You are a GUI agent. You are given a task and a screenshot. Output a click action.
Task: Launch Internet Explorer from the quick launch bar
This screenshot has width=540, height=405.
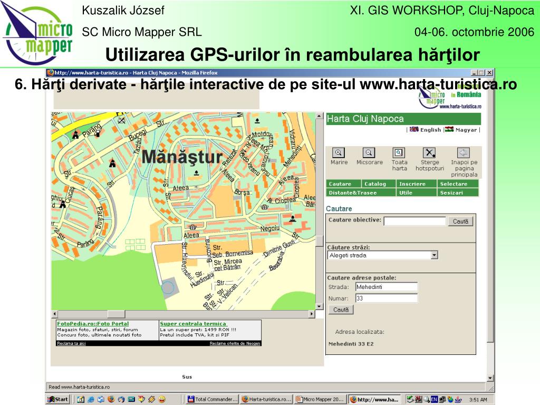click(x=91, y=399)
